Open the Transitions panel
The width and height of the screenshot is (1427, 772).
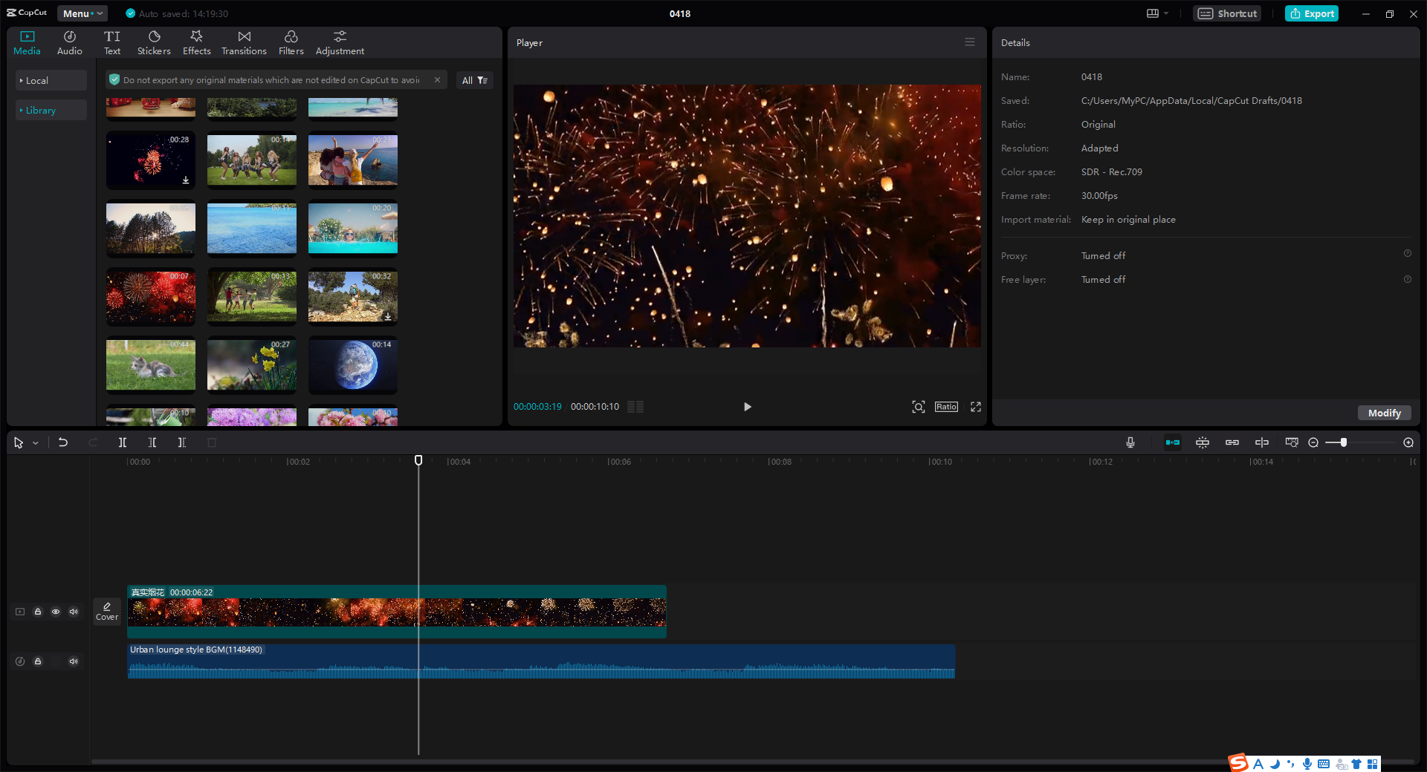pyautogui.click(x=244, y=42)
